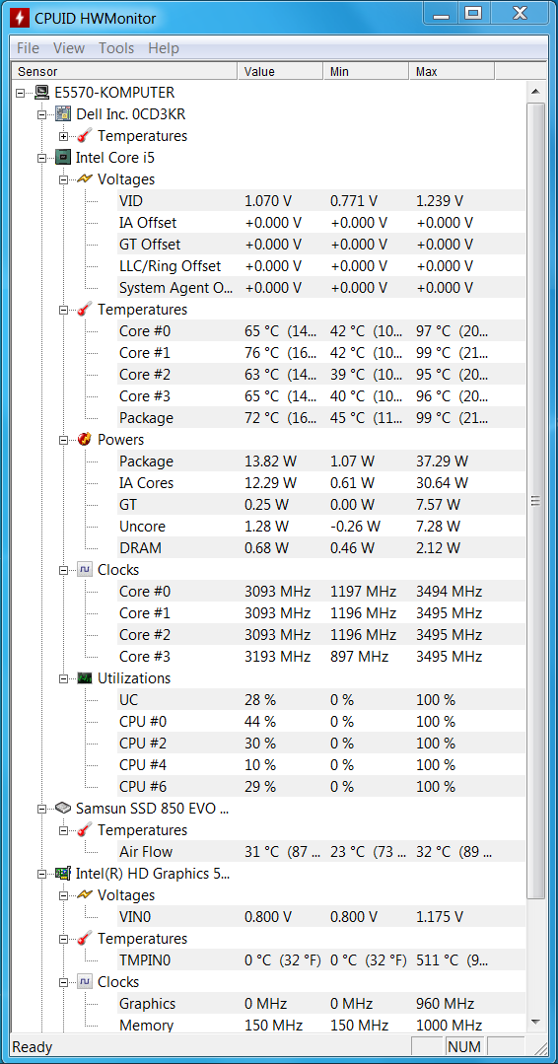Collapse the Utilizations section
Viewport: 558px width, 1064px height.
click(x=64, y=678)
